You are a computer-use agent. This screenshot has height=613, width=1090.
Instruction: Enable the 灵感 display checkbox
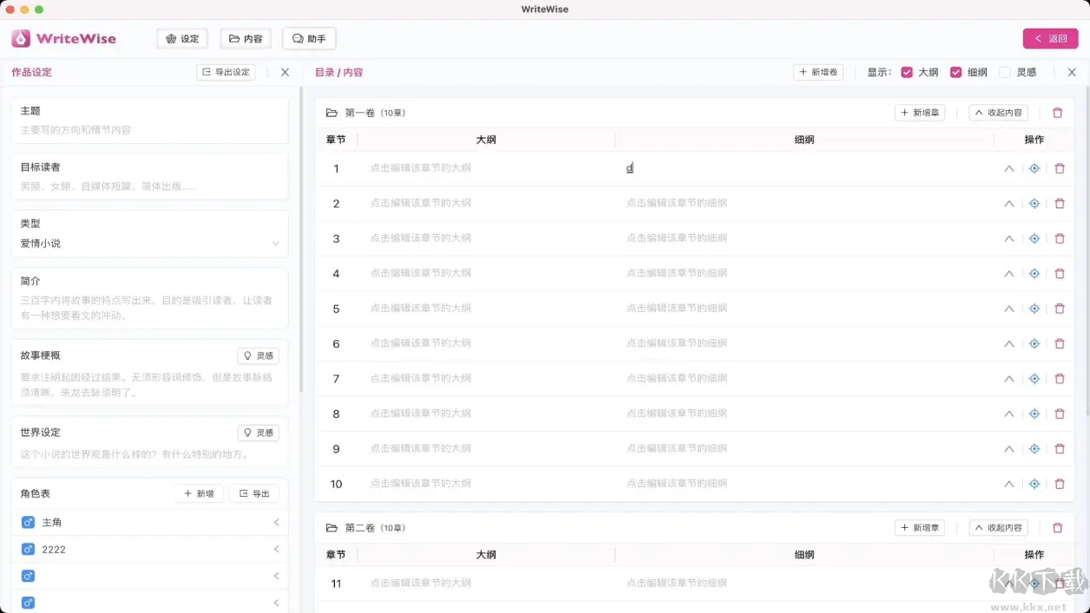coord(1005,73)
